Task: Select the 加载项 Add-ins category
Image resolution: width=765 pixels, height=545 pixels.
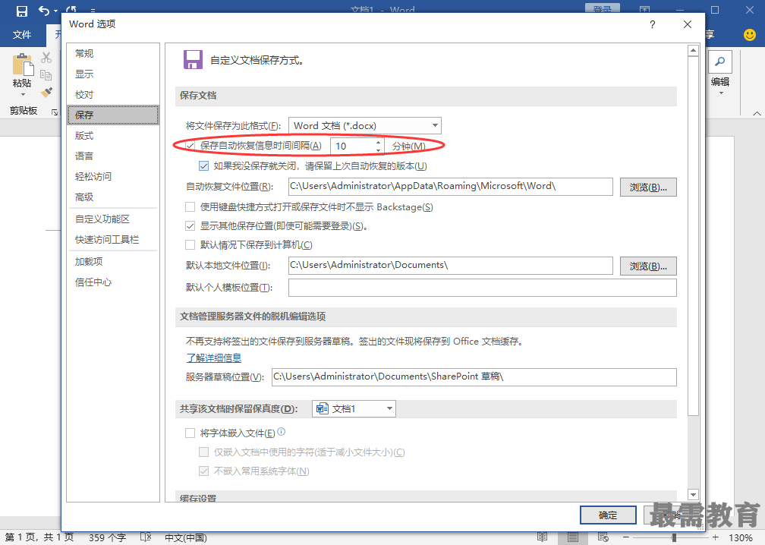Action: point(113,262)
